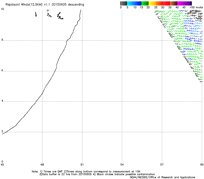Click the longitude axis label '51'

tap(82, 165)
